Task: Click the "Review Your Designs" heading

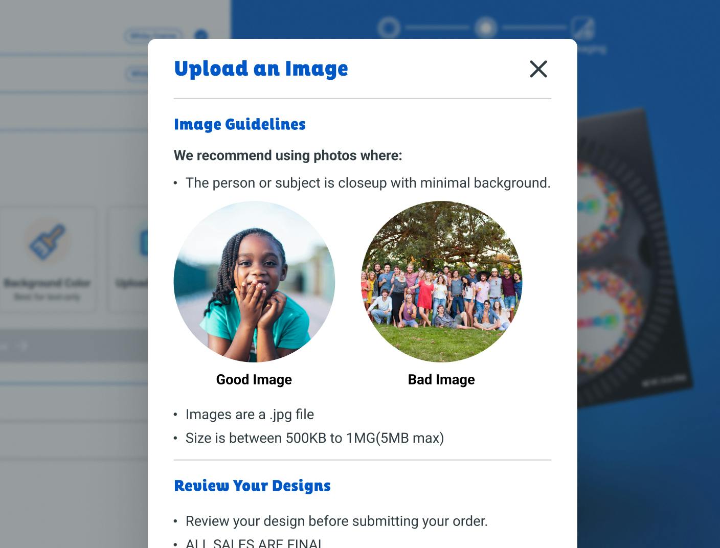Action: tap(252, 486)
